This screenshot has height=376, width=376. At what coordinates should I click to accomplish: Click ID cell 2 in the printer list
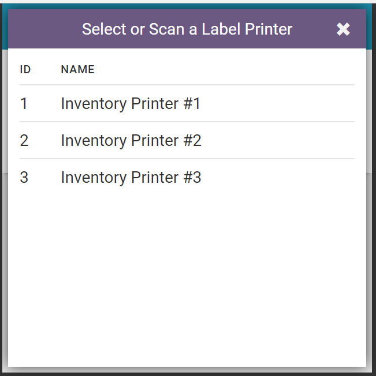(x=24, y=141)
